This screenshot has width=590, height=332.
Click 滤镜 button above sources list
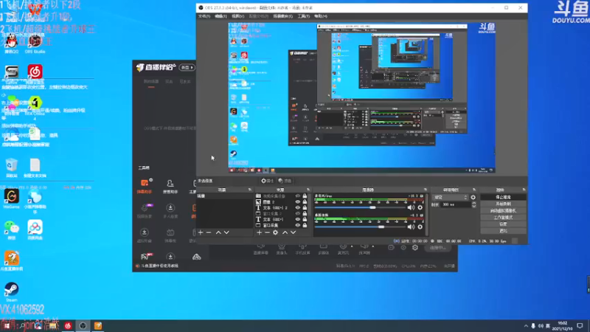pyautogui.click(x=285, y=181)
